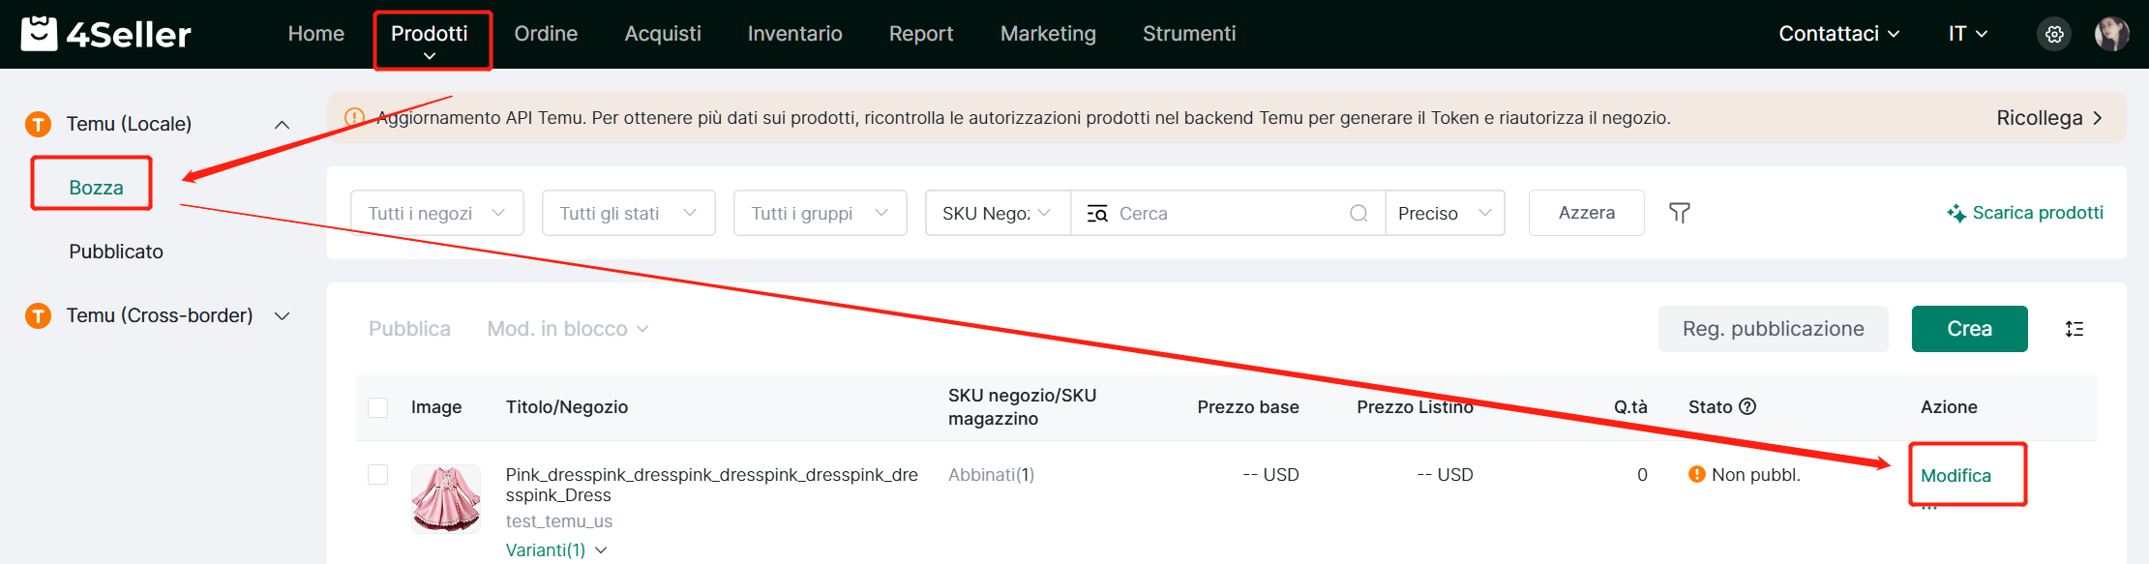Click the orange Temu (Locale) icon

click(x=38, y=124)
